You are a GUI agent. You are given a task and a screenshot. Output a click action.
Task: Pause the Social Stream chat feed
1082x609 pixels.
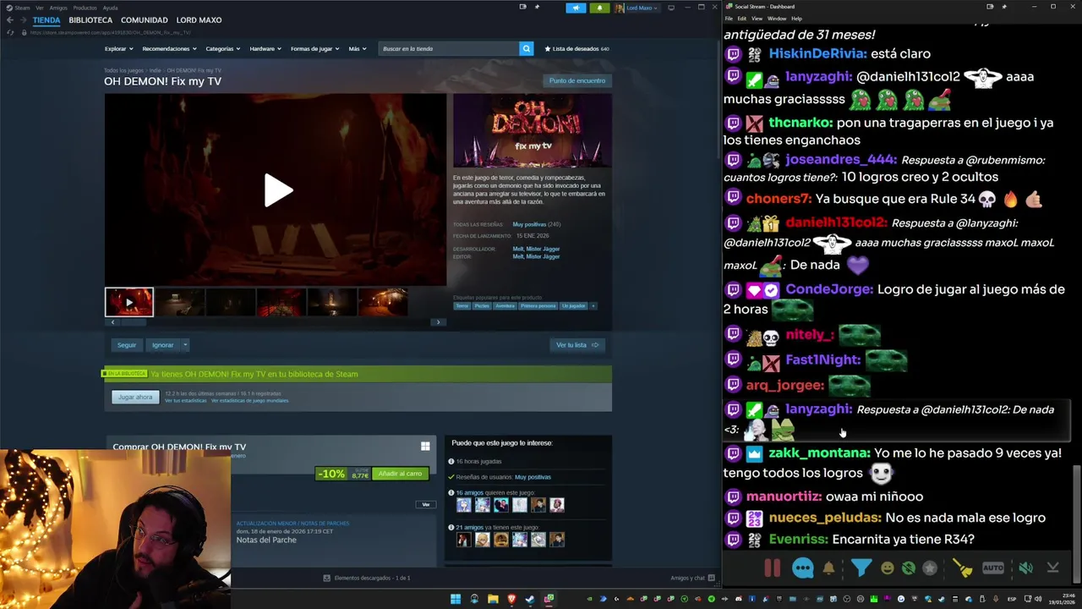tap(772, 568)
